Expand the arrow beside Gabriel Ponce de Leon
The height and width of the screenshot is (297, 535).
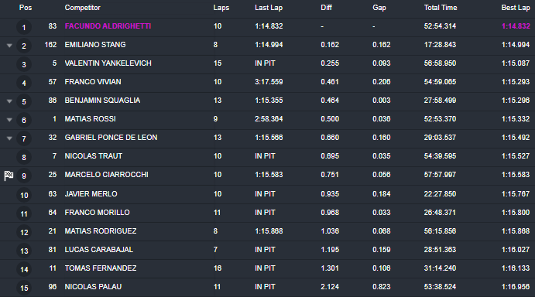[x=9, y=138]
